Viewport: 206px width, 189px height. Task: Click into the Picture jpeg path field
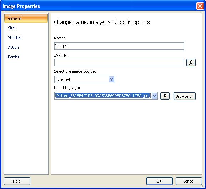[x=103, y=96]
